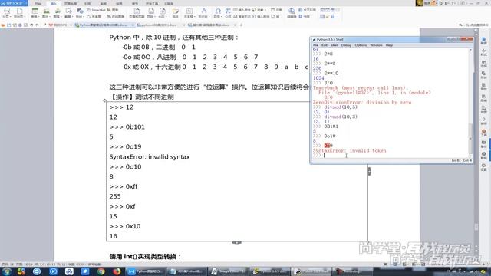
Task: Click the Windows Start button
Action: point(7,271)
